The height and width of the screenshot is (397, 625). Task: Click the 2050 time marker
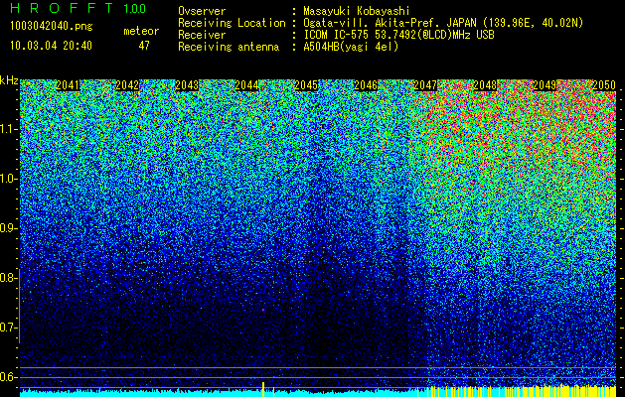click(604, 85)
